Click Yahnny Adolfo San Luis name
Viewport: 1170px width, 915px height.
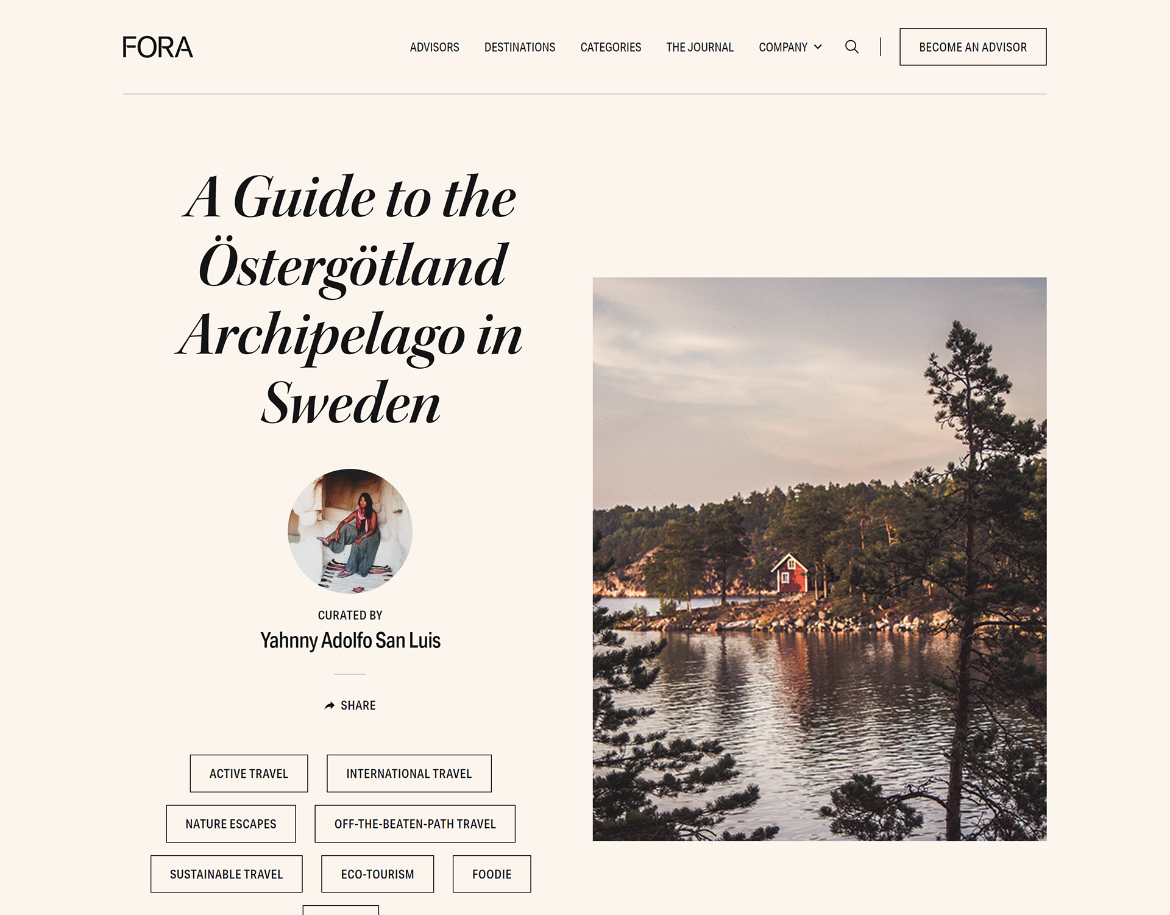coord(350,640)
